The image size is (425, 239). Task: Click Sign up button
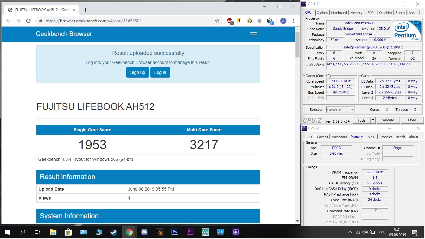pos(138,72)
